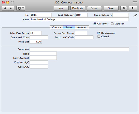Go to previous record arrow

[x=5, y=8]
